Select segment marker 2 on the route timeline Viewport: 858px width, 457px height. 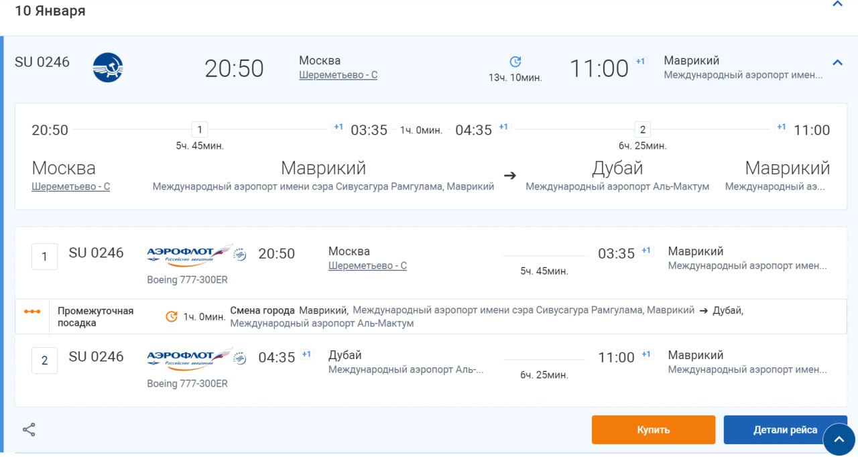642,129
